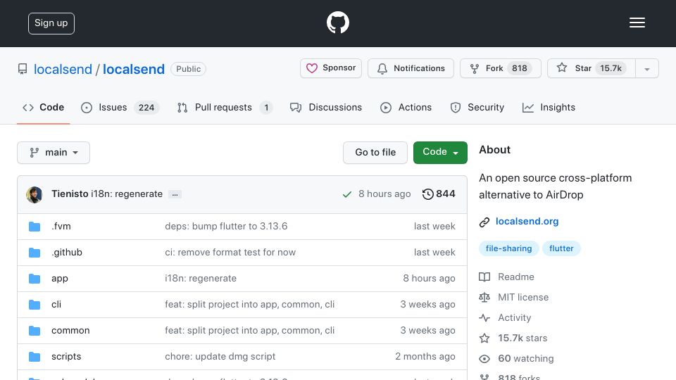Open commit chore: update dmg script
This screenshot has width=676, height=380.
point(220,357)
